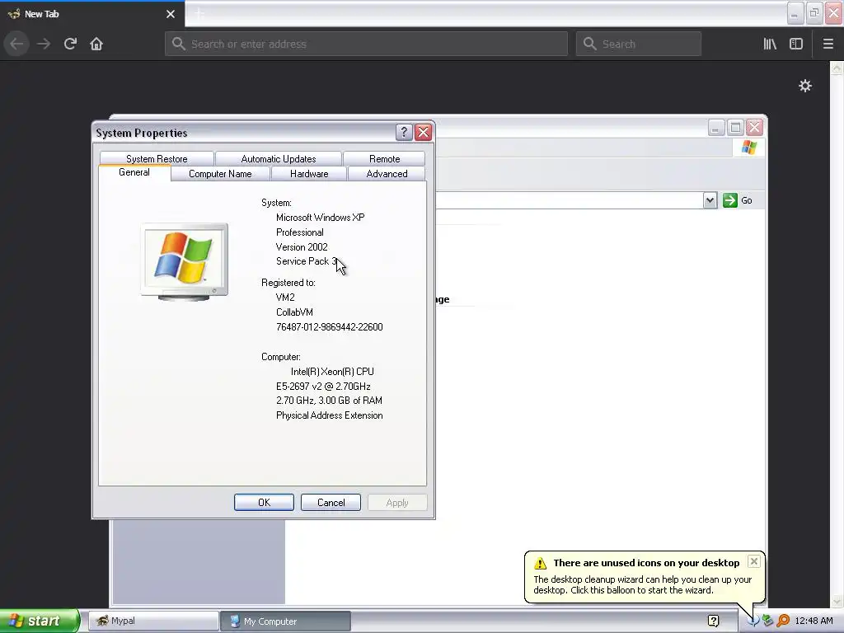Screen dimensions: 844x633
Task: Expand My Computer address bar dropdown
Action: pyautogui.click(x=710, y=200)
